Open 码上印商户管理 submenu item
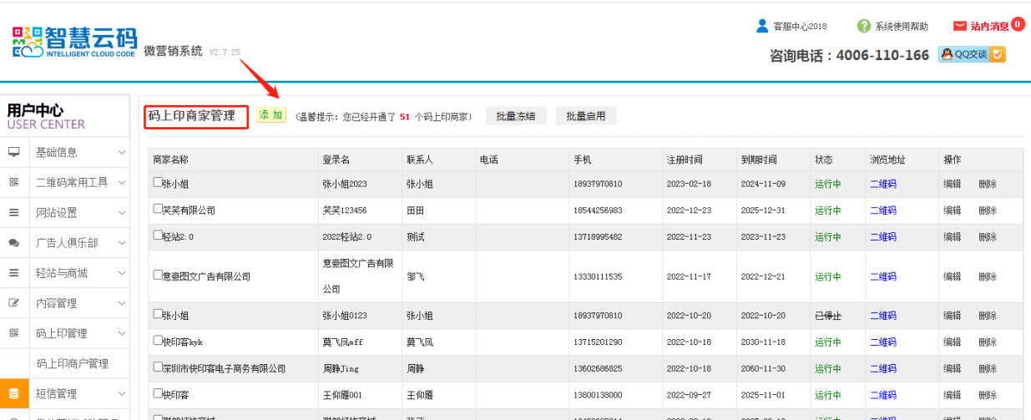This screenshot has height=420, width=1031. 73,363
